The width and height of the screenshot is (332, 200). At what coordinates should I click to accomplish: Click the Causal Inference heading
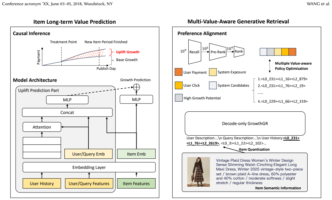pos(32,33)
